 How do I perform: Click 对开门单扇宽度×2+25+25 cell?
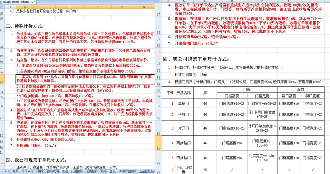262,128
